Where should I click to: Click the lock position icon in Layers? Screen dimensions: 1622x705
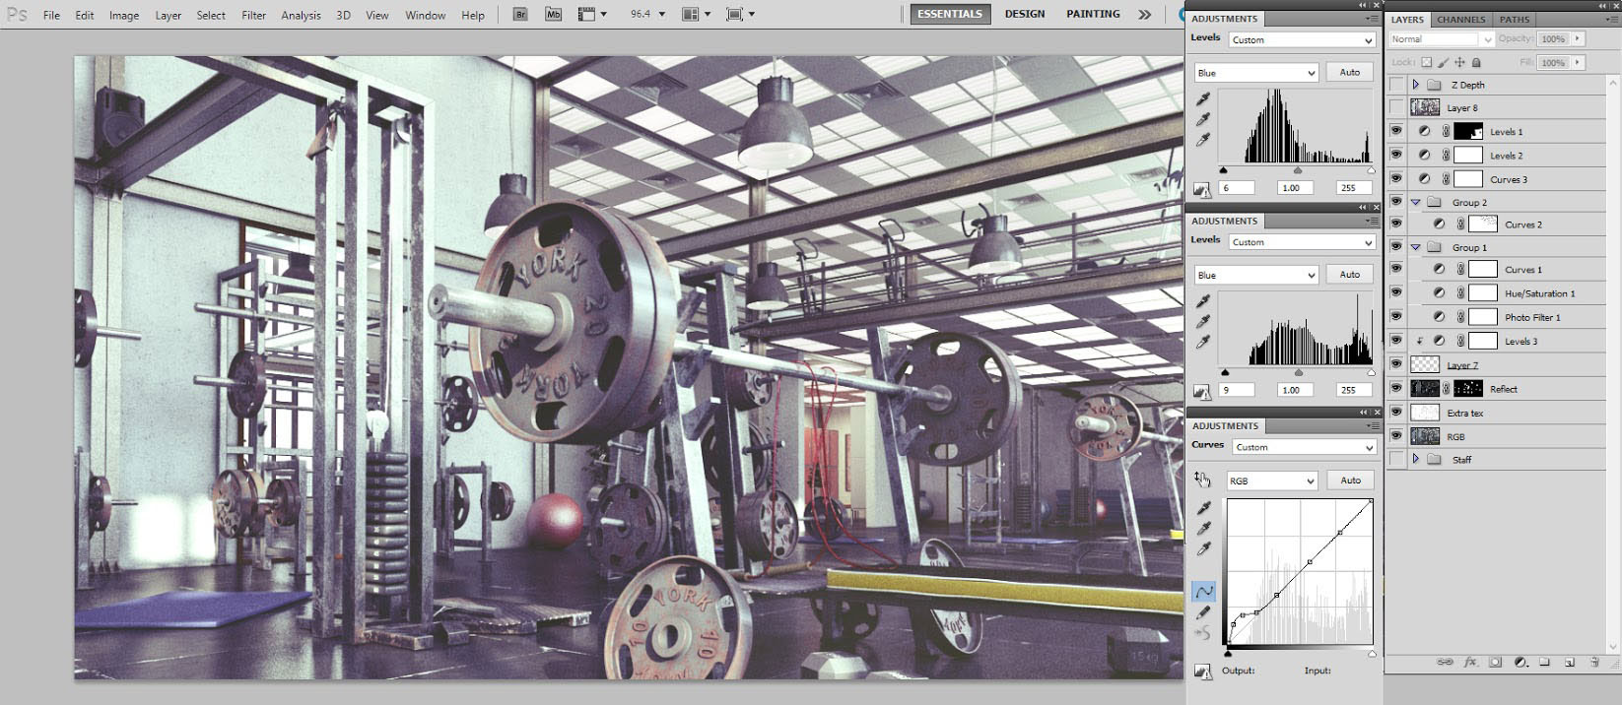[x=1459, y=62]
